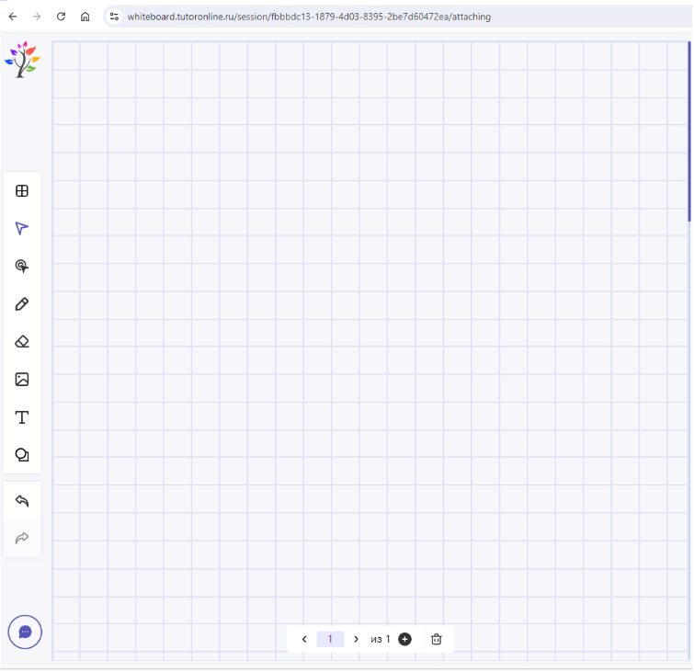Image resolution: width=694 pixels, height=672 pixels.
Task: Open the browser home page
Action: click(x=85, y=17)
